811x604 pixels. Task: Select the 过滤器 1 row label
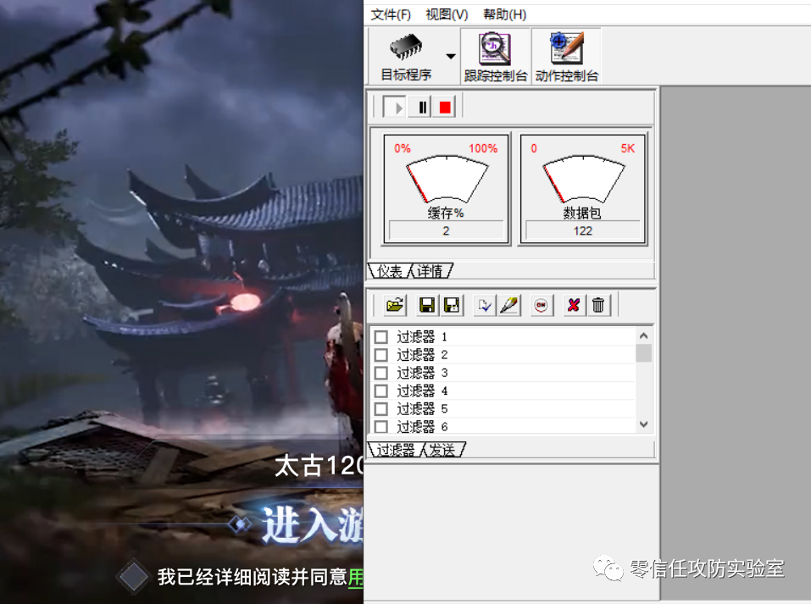click(x=421, y=337)
